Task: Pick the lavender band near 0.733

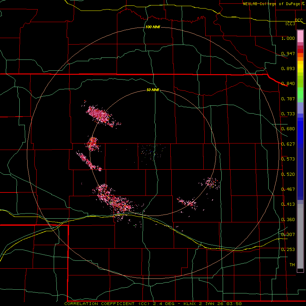Action: pyautogui.click(x=300, y=108)
